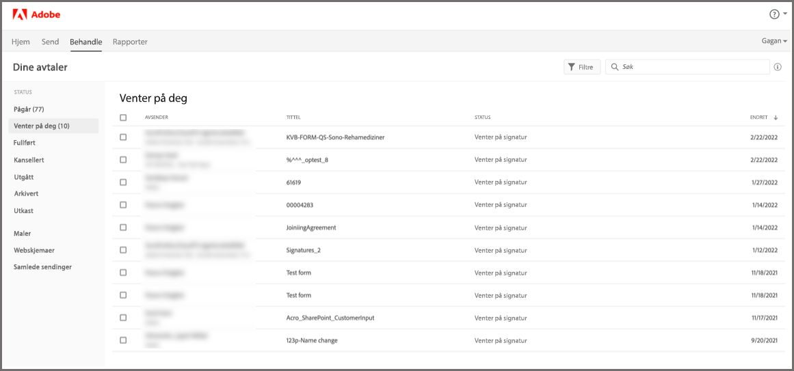794x371 pixels.
Task: Open the Rapporter tab
Action: tap(130, 42)
